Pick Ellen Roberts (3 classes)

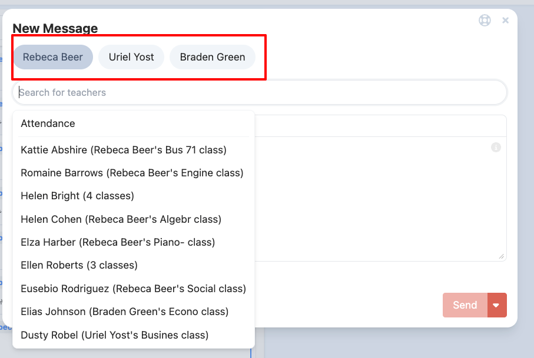[x=79, y=265]
